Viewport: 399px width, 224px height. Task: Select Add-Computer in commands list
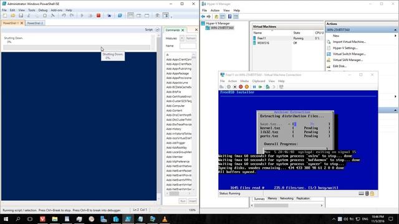[175, 106]
